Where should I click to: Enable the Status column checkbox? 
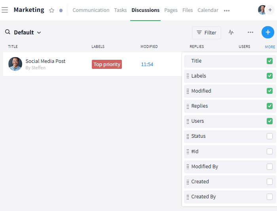coord(269,136)
